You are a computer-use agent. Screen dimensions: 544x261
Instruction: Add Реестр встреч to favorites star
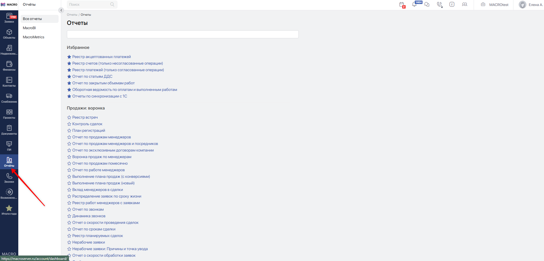(x=69, y=117)
